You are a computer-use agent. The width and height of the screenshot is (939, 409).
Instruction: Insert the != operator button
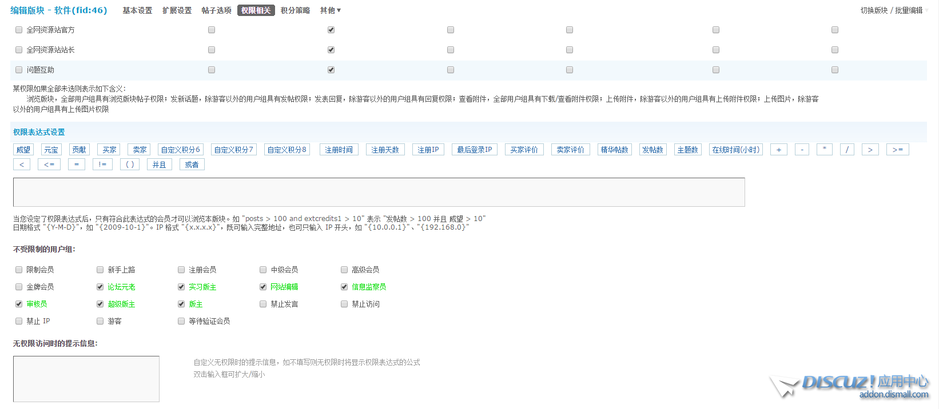pos(102,165)
